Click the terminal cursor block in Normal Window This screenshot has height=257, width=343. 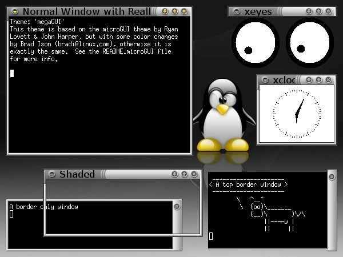point(12,73)
